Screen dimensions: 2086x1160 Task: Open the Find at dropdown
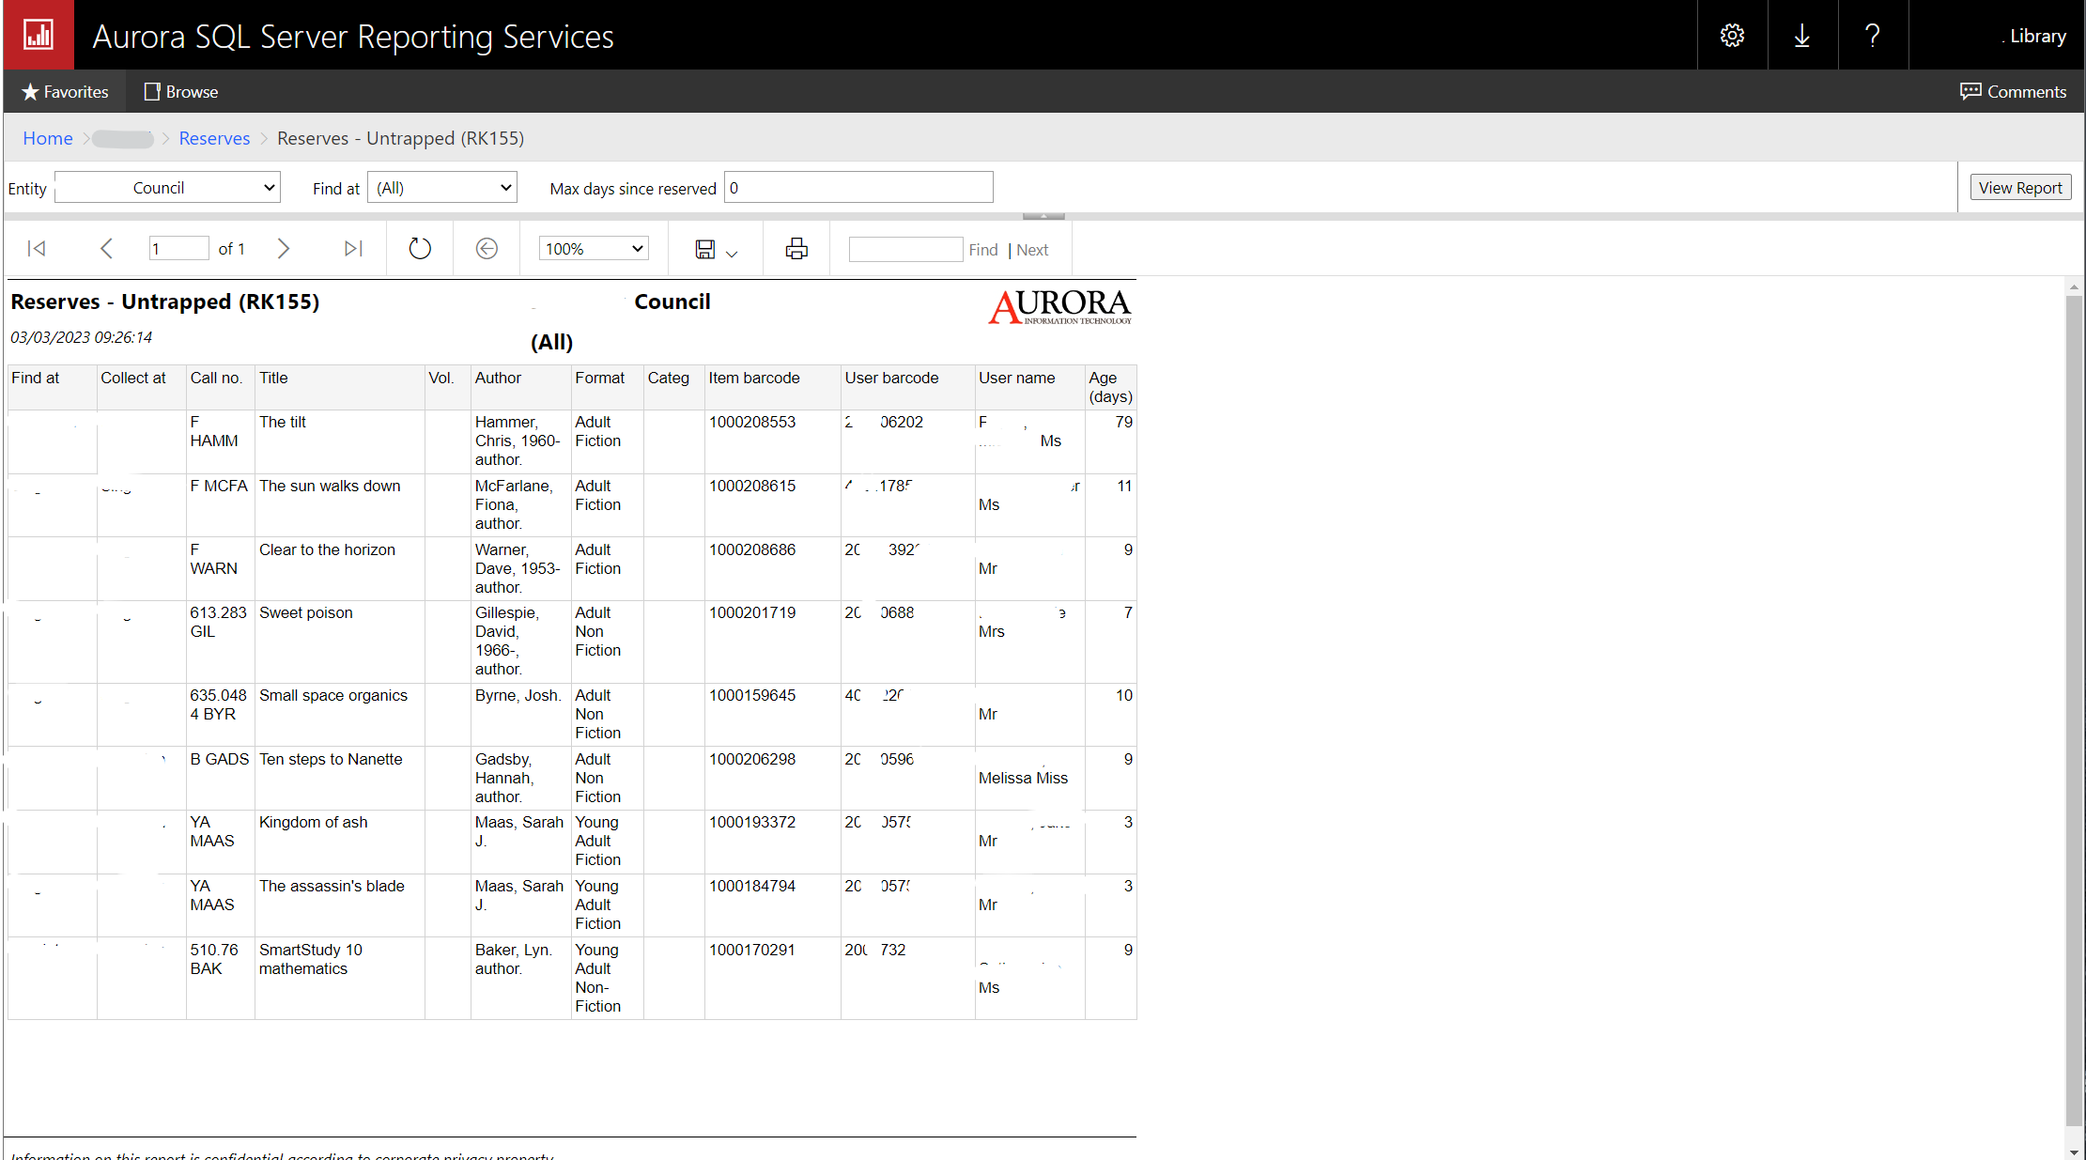point(442,188)
